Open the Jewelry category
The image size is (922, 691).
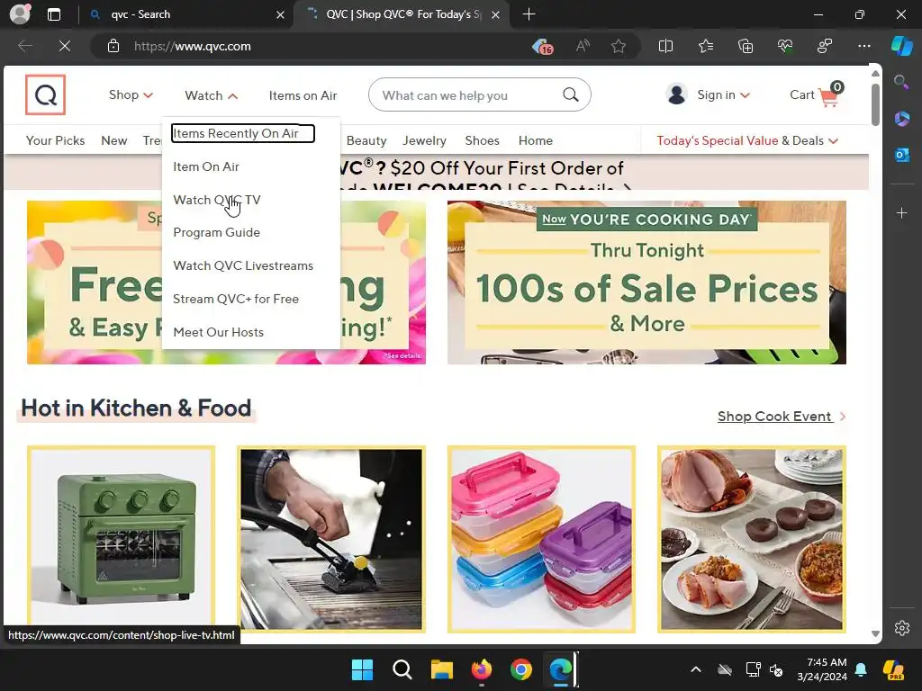click(x=424, y=140)
